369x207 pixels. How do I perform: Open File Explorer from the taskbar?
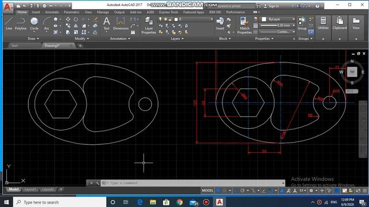pos(153,202)
